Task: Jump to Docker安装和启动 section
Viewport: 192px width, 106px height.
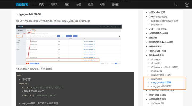Action: pos(158,17)
